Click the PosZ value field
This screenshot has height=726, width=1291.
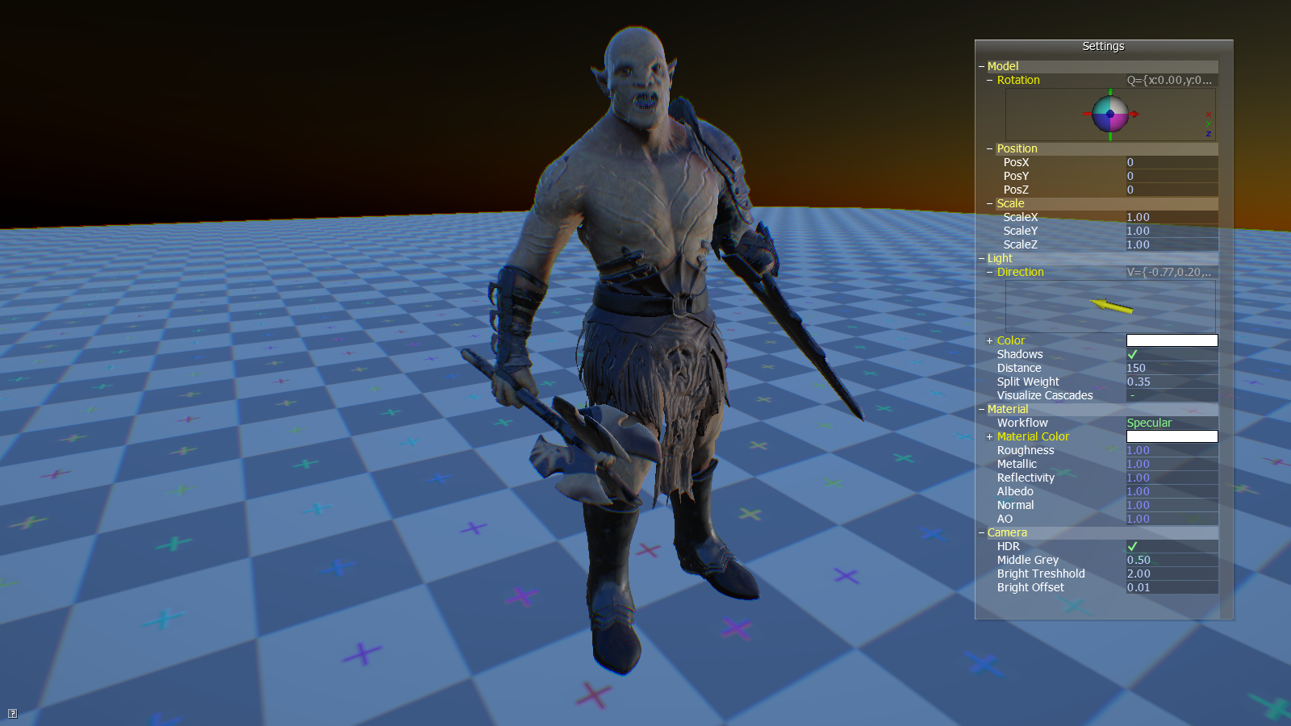coord(1172,190)
